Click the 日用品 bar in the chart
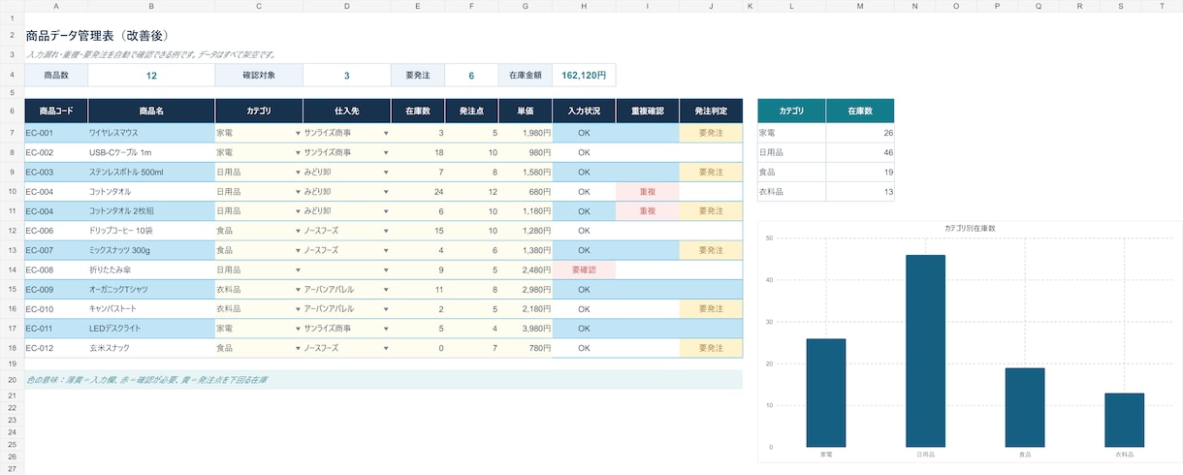1183x475 pixels. click(925, 351)
